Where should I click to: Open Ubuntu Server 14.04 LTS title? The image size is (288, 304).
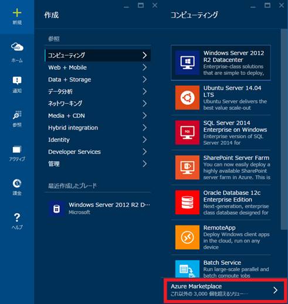(232, 91)
